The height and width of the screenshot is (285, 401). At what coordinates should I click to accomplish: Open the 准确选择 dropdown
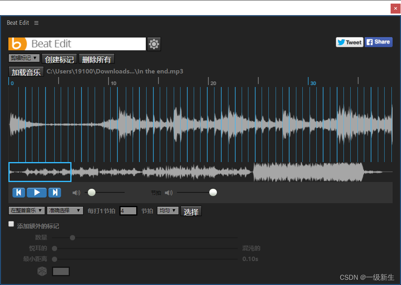pos(65,211)
